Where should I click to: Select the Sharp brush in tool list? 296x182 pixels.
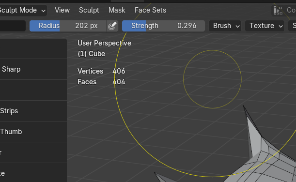pyautogui.click(x=33, y=69)
